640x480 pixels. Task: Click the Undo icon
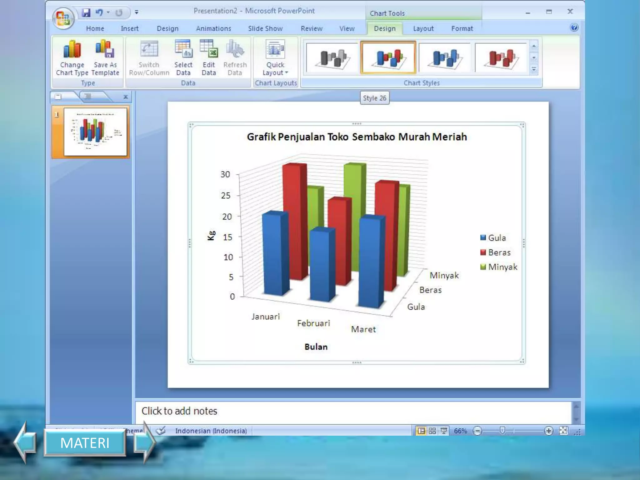(99, 12)
